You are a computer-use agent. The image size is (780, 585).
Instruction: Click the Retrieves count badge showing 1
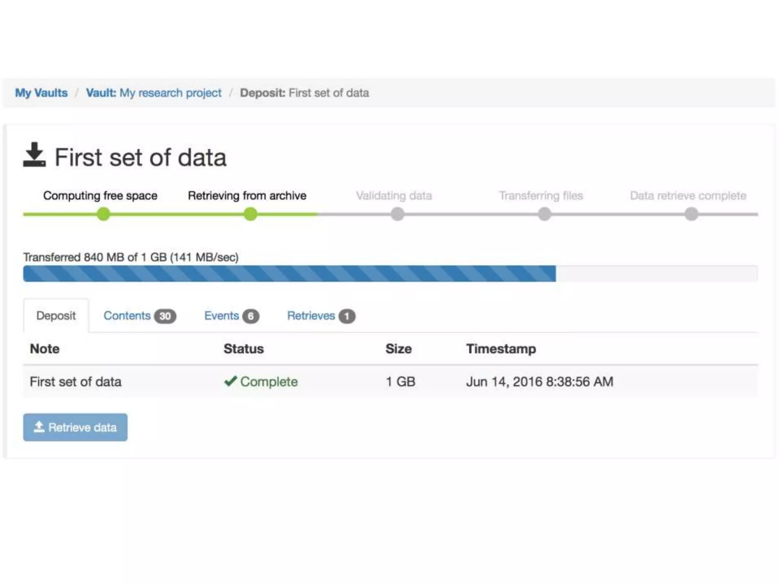[347, 316]
